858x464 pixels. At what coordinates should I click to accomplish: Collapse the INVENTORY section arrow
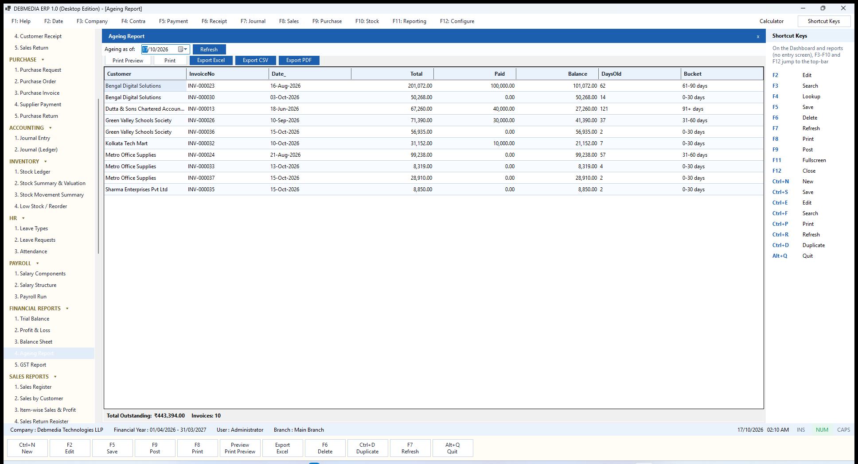coord(45,162)
